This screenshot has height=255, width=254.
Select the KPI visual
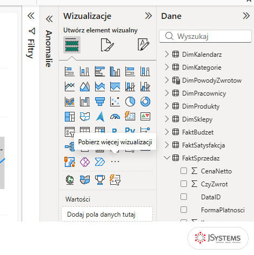click(x=145, y=117)
